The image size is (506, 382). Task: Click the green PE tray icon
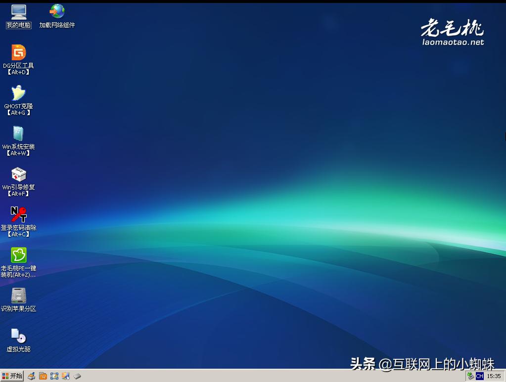pyautogui.click(x=470, y=376)
